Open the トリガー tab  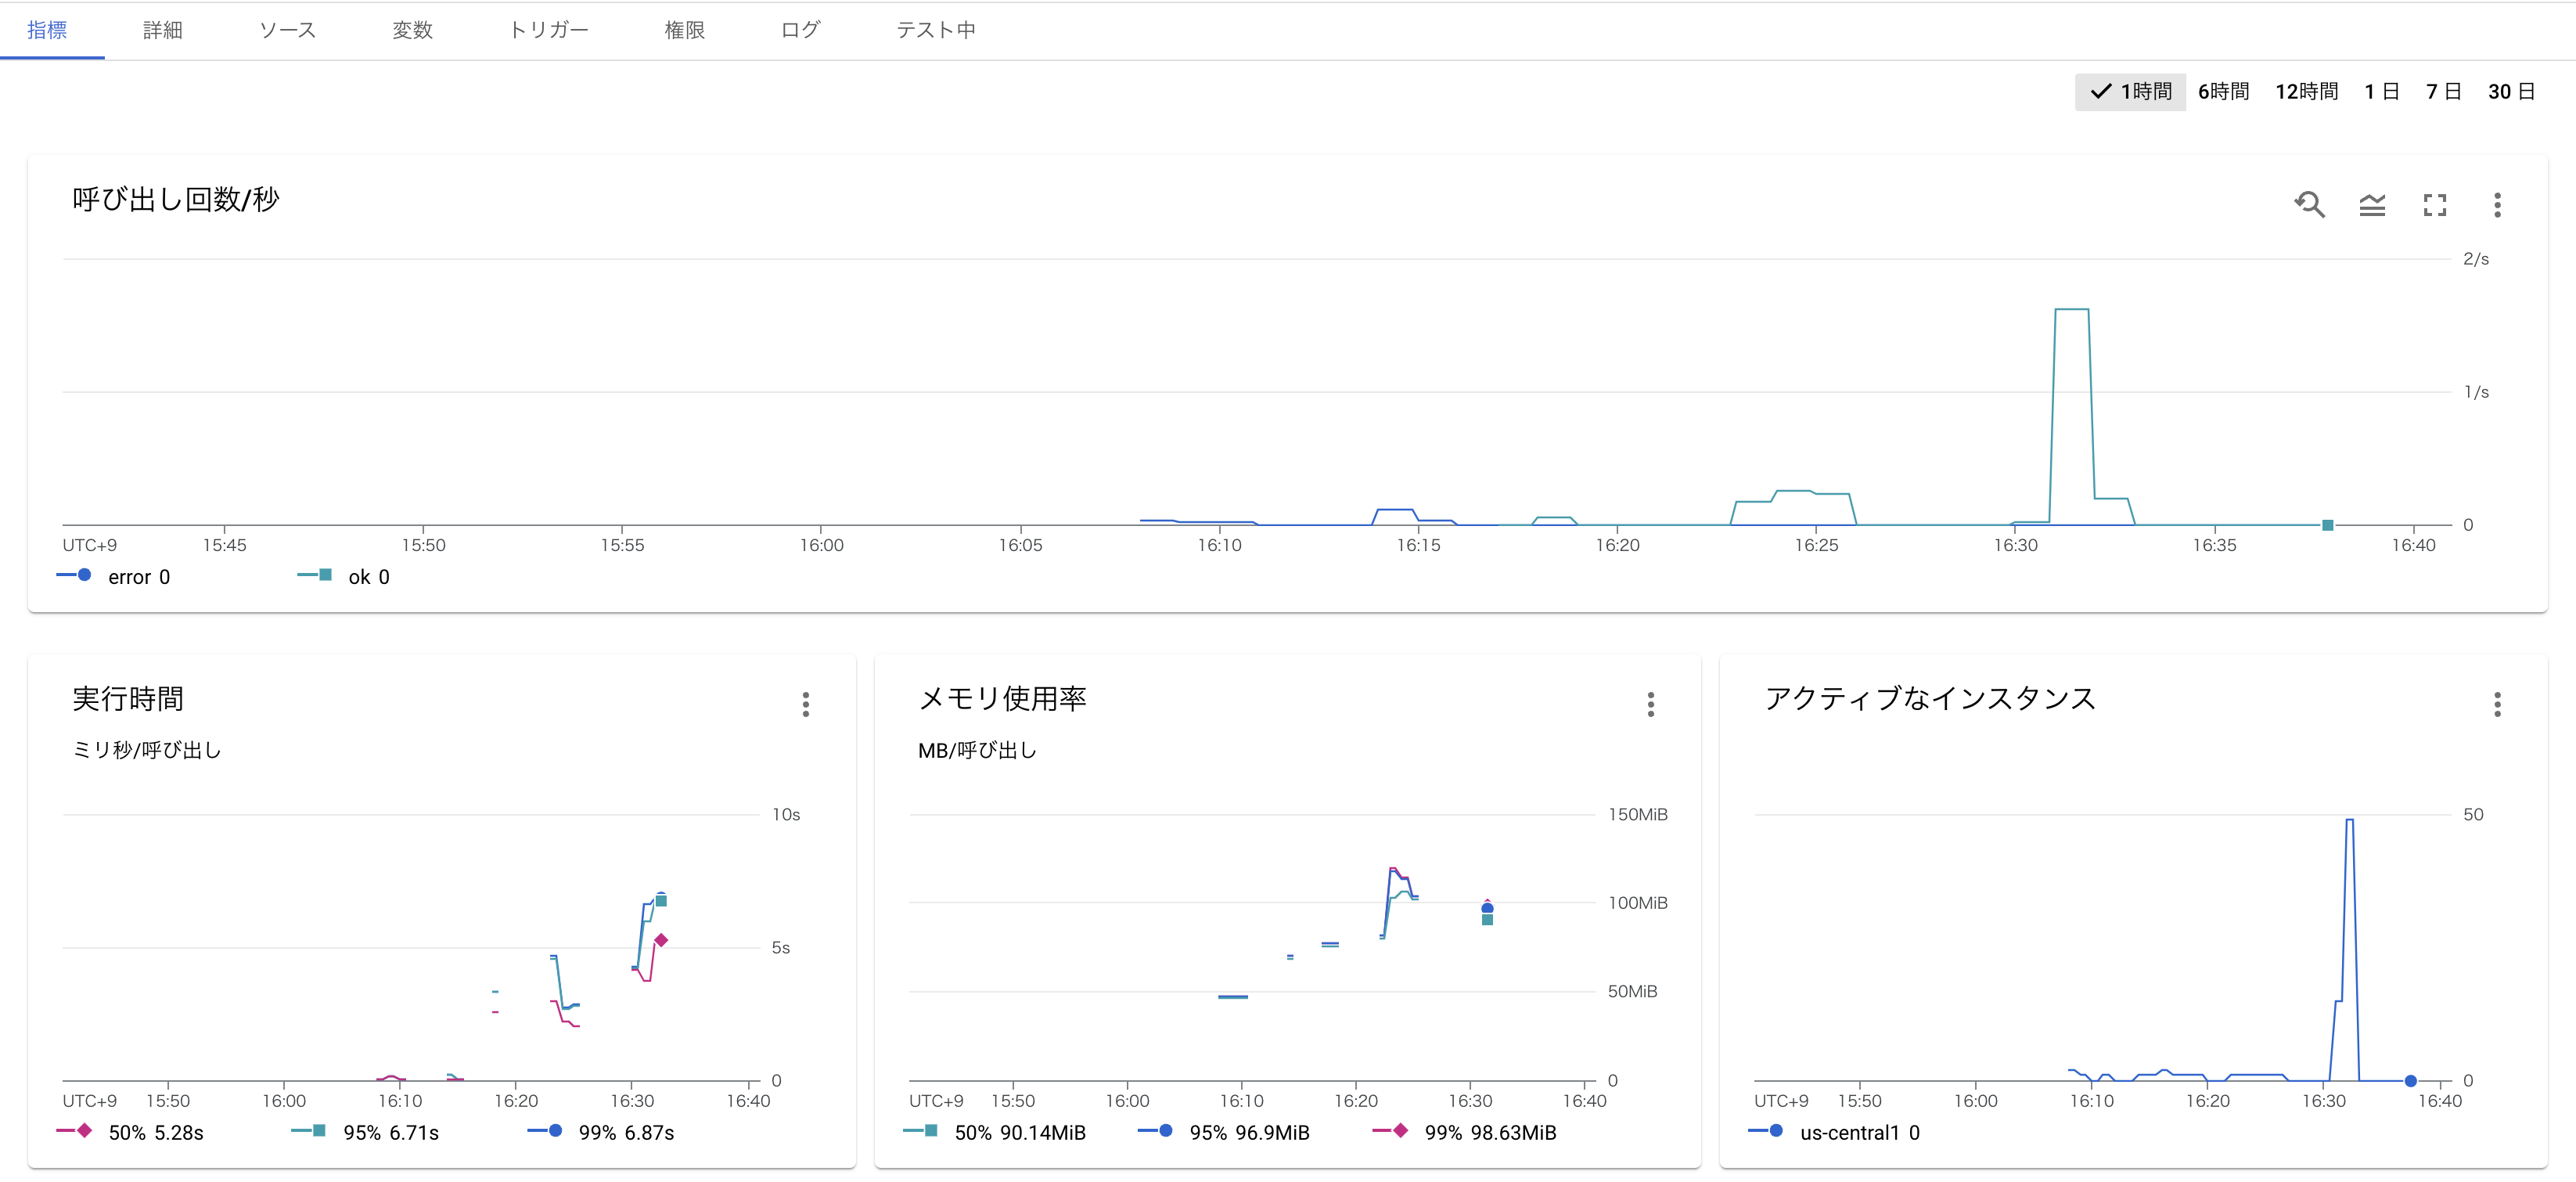[x=548, y=30]
